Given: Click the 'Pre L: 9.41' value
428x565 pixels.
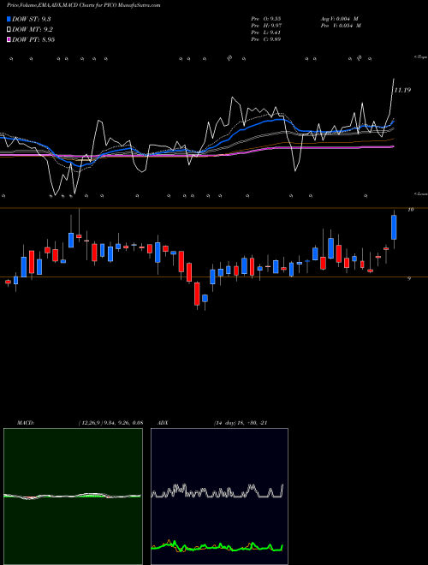Looking at the screenshot, I should point(266,33).
